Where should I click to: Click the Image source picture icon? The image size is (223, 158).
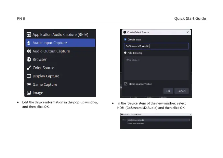point(29,93)
